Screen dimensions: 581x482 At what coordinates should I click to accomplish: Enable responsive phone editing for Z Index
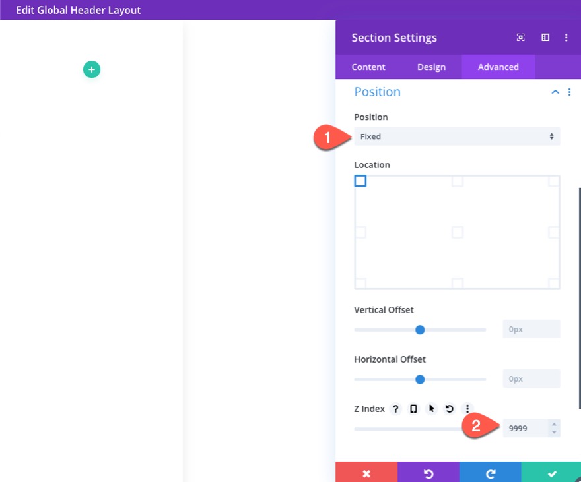tap(413, 409)
